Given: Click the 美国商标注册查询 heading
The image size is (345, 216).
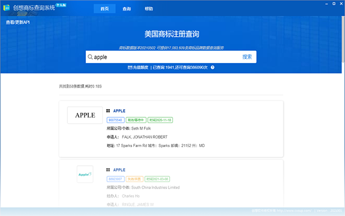Looking at the screenshot, I should (172, 34).
